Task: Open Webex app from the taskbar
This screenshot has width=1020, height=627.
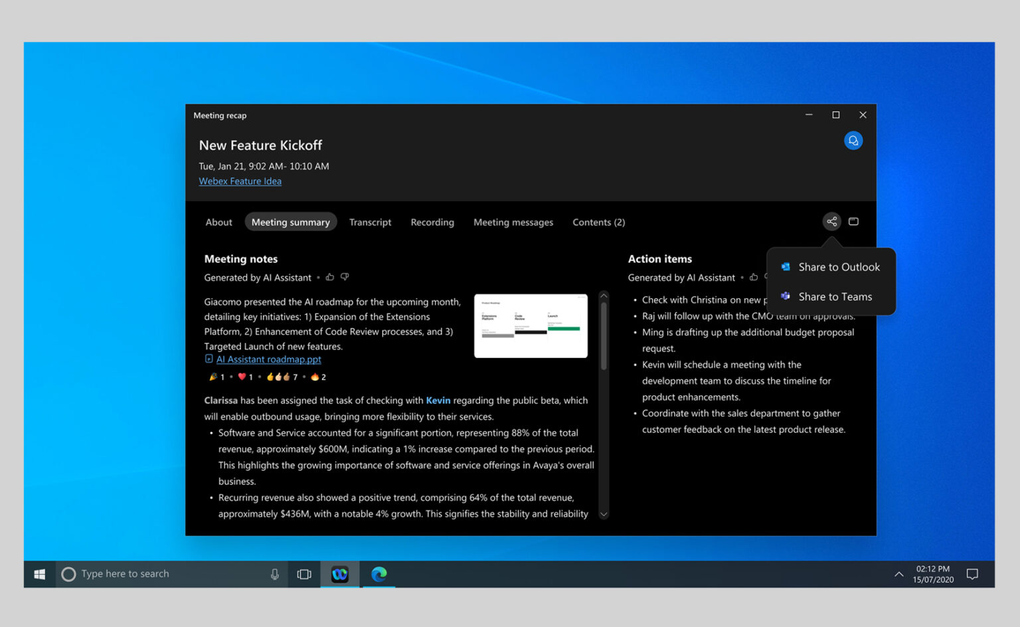Action: click(x=340, y=574)
